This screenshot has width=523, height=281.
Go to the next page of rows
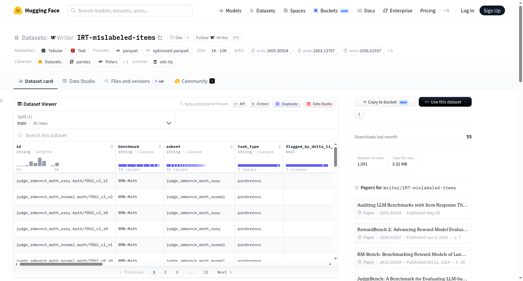(224, 272)
